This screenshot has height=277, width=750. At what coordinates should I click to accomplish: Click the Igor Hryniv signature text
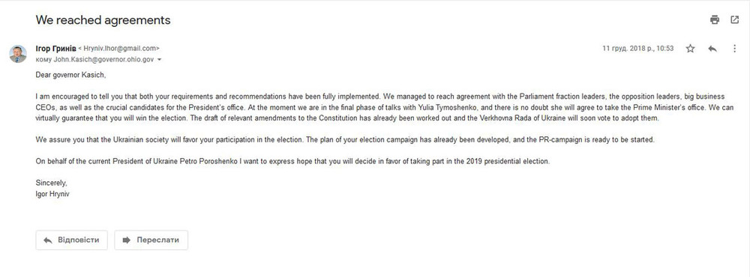pyautogui.click(x=52, y=194)
